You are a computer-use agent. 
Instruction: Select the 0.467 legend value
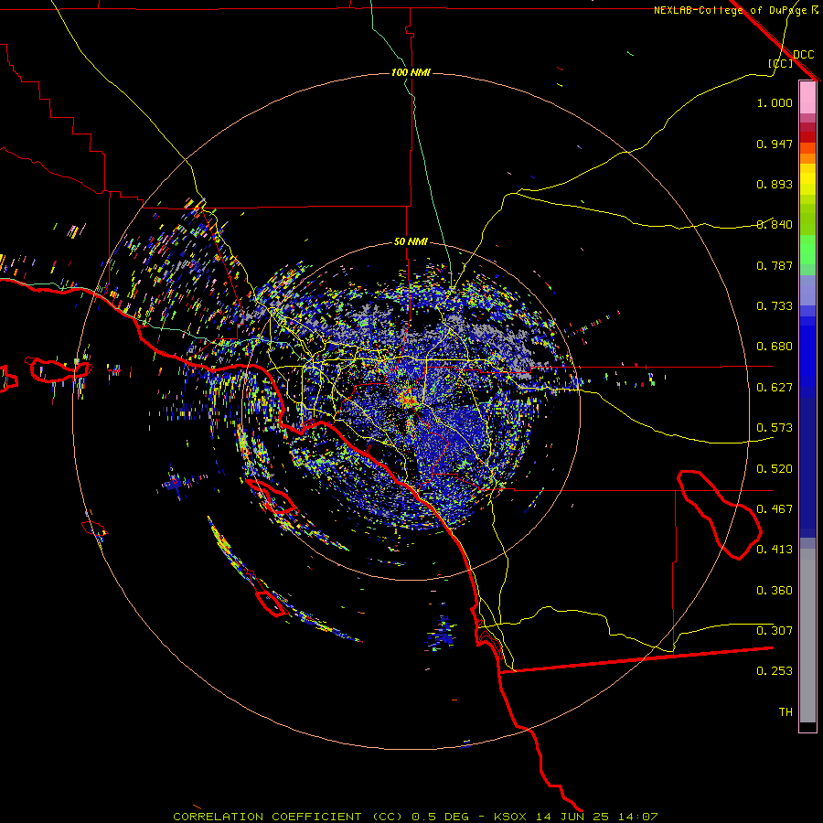(775, 509)
